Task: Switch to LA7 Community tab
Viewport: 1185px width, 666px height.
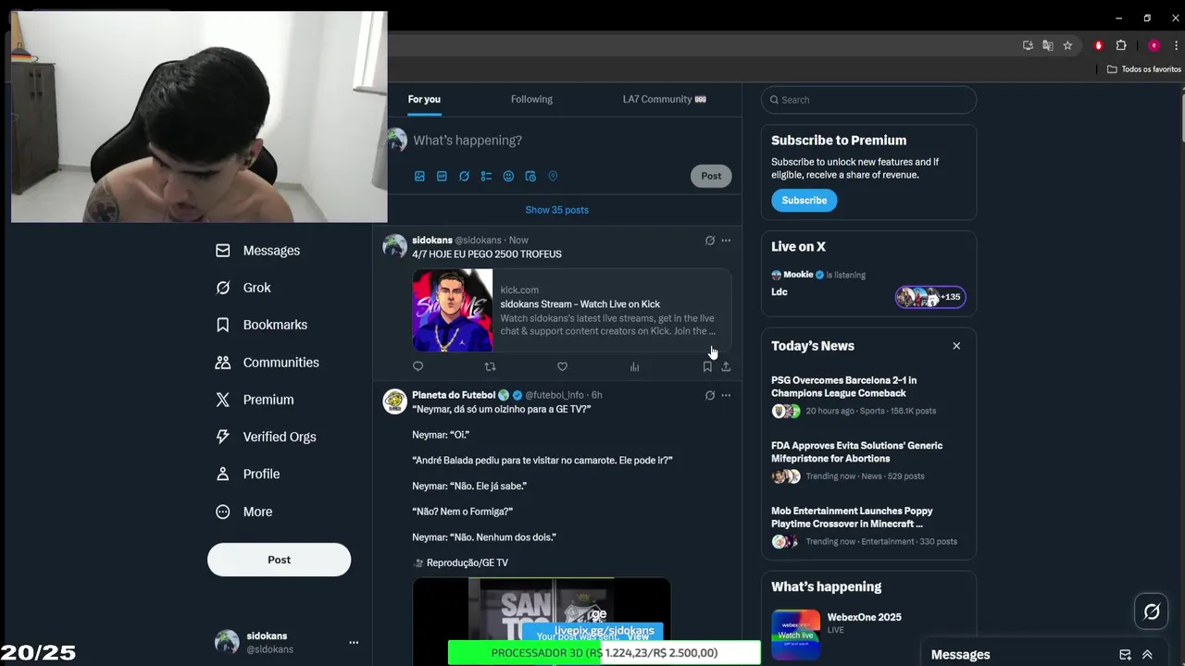Action: (664, 99)
